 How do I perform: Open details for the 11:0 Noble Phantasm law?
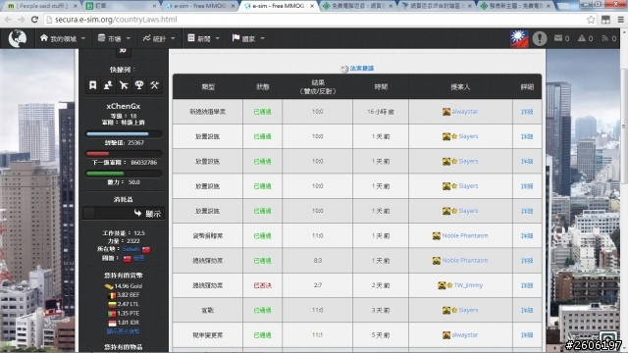527,235
